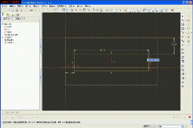Open the first dropdown in model tree panel
The width and height of the screenshot is (193, 128).
[x=7, y=18]
